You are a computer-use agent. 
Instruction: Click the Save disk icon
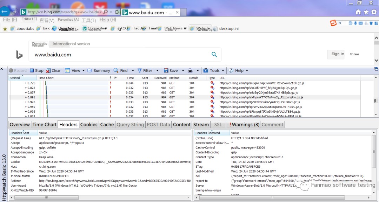coord(166,70)
